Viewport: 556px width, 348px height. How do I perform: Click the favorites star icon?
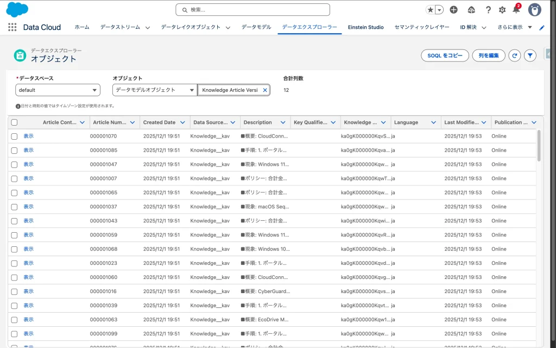coord(431,10)
